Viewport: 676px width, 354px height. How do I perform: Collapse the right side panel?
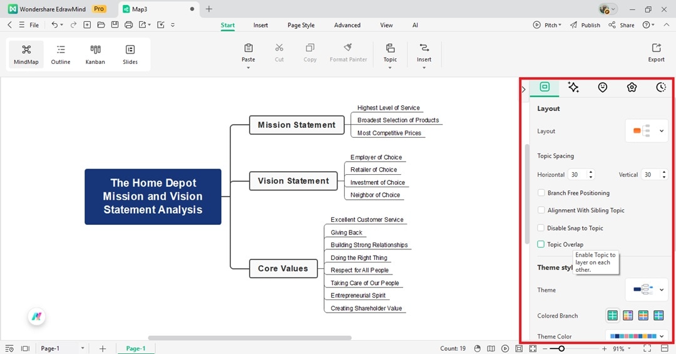click(x=523, y=90)
